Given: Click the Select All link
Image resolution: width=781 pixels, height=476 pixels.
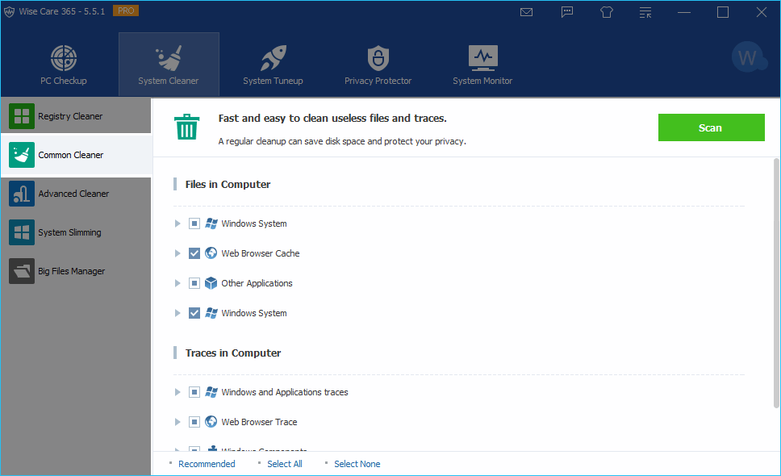Looking at the screenshot, I should (x=285, y=464).
